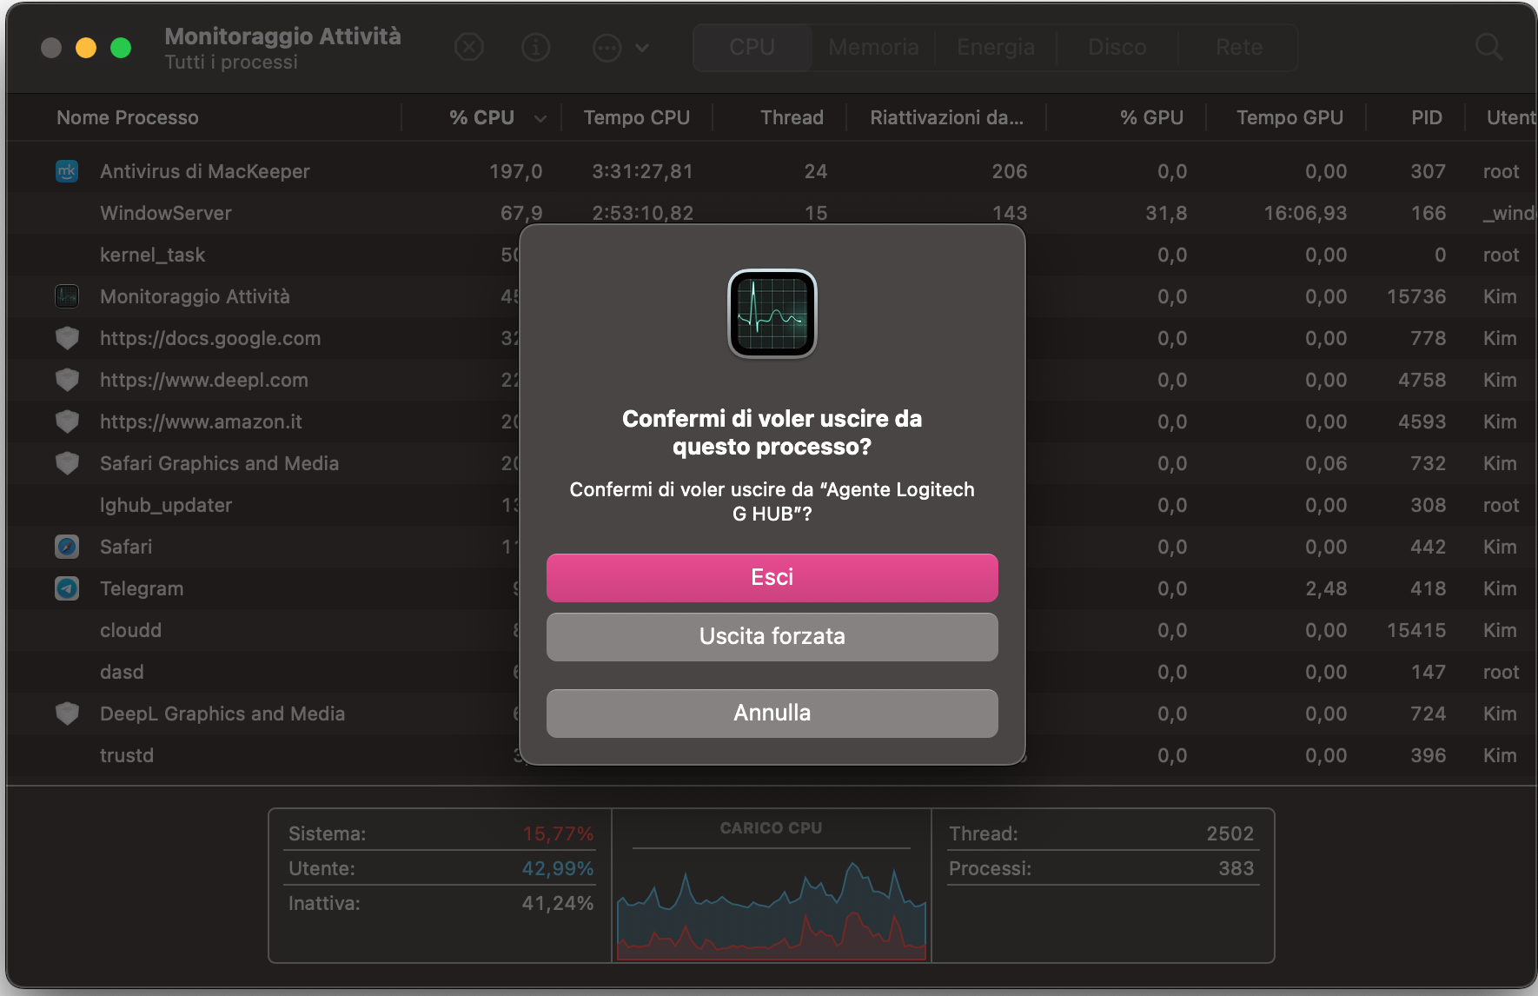
Task: Expand the chevron next to more-actions icon
Action: coord(642,48)
